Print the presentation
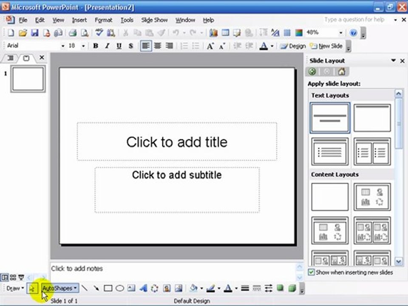The width and height of the screenshot is (408, 306). 73,33
